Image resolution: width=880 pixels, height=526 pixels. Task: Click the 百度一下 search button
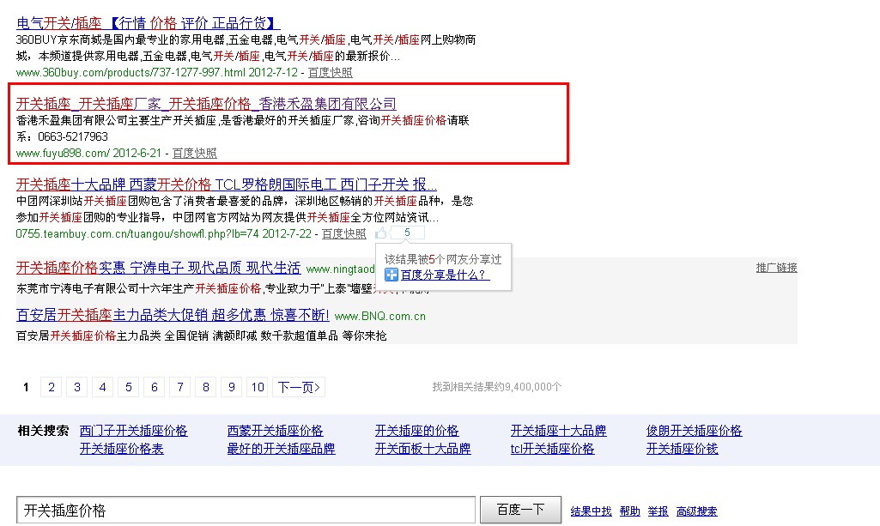coord(521,510)
